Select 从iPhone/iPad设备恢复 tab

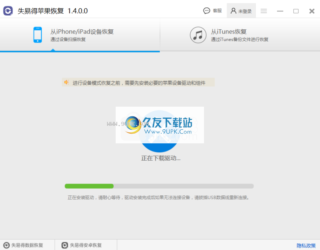80,35
